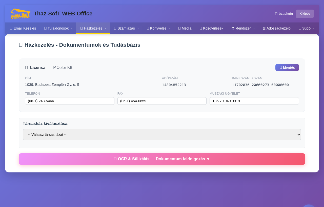Image resolution: width=324 pixels, height=207 pixels.
Task: Click the Thaz-SofT house logo
Action: [x=20, y=14]
